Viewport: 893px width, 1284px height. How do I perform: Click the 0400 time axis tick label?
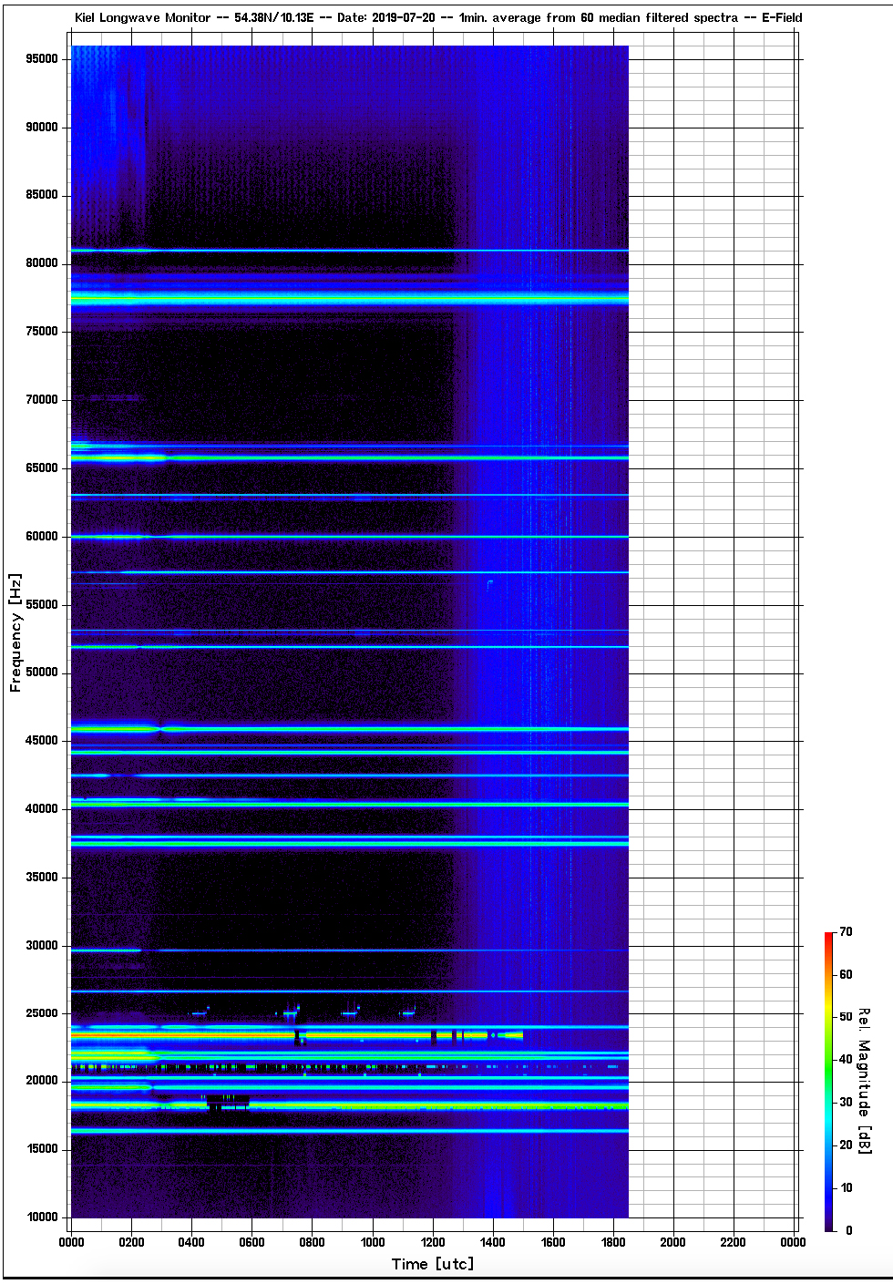pos(191,1241)
